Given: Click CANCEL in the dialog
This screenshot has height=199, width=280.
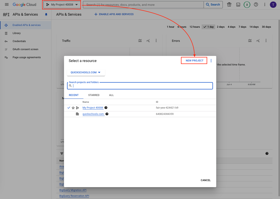Looking at the screenshot, I should (x=206, y=180).
